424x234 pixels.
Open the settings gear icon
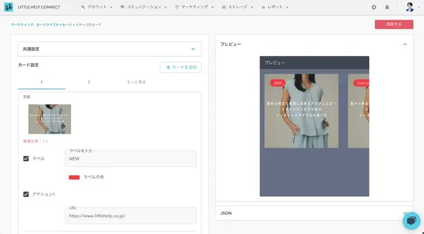(374, 7)
